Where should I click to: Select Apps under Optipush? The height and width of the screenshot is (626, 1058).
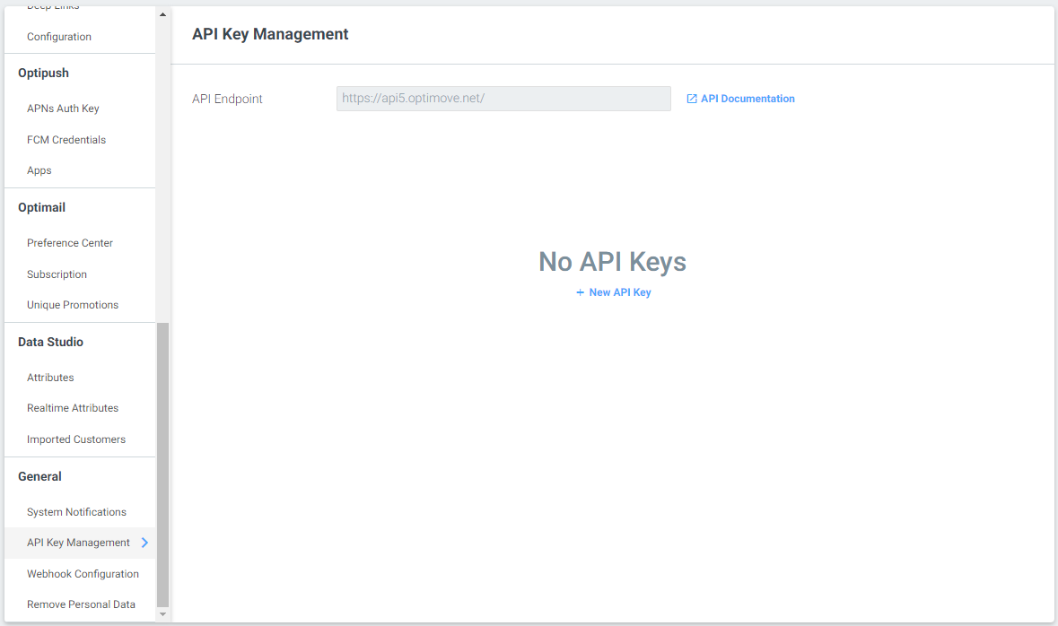[x=39, y=170]
